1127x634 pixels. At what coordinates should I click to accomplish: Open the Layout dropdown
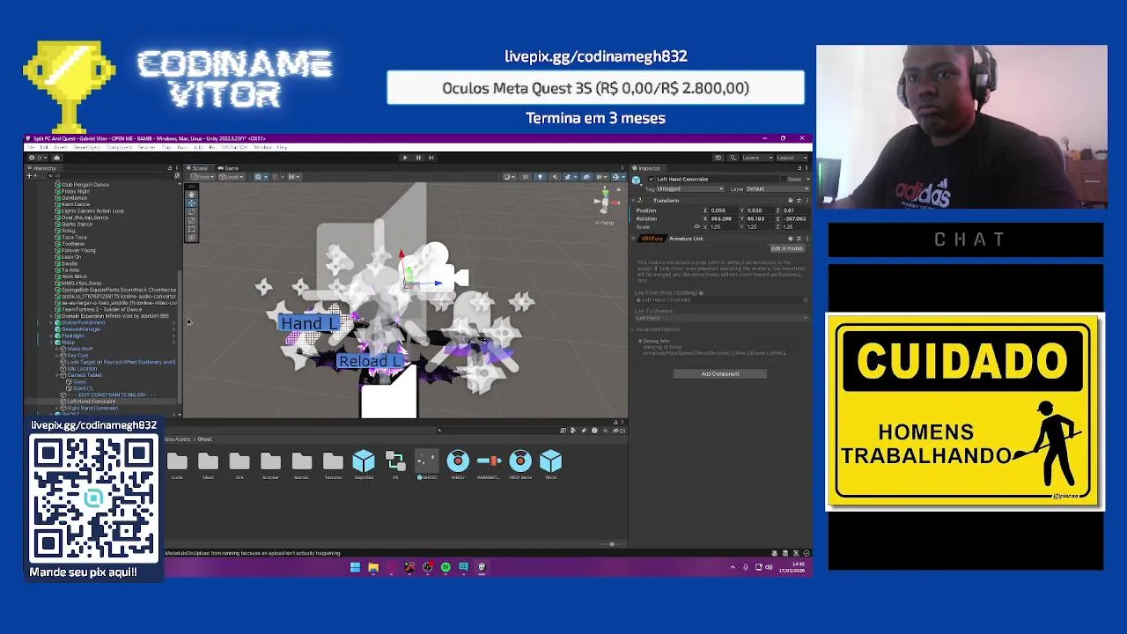(792, 158)
